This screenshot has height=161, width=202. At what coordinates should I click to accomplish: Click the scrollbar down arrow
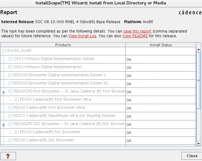[x=199, y=143]
